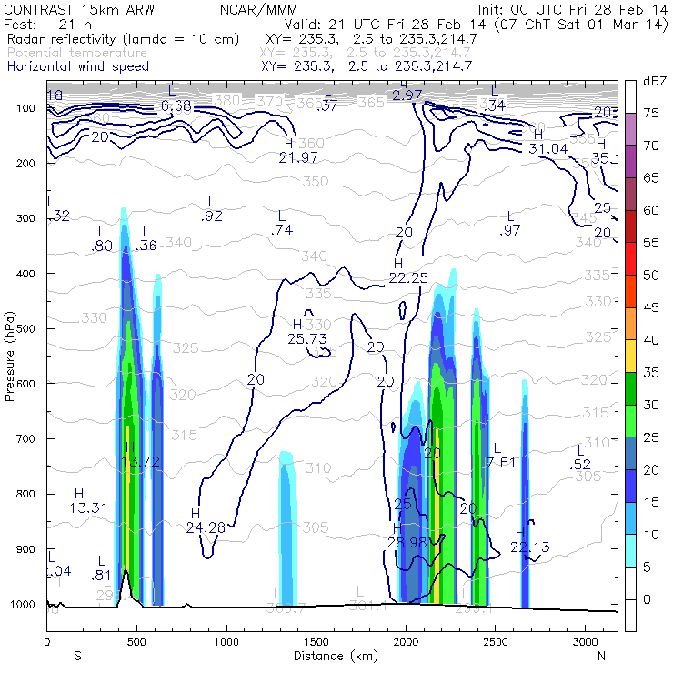The width and height of the screenshot is (673, 673).
Task: Pick the red 50–55 dBZ colorbar segment
Action: [630, 259]
